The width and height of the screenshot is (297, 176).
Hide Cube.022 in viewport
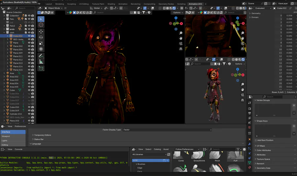pyautogui.click(x=29, y=36)
